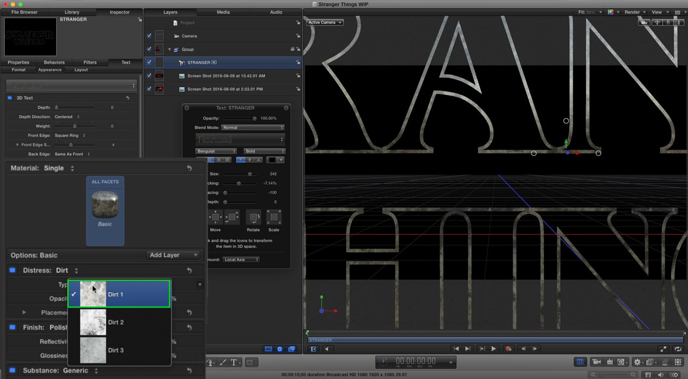Open the Blend Mode dropdown in HUD
This screenshot has height=379, width=688.
[253, 127]
